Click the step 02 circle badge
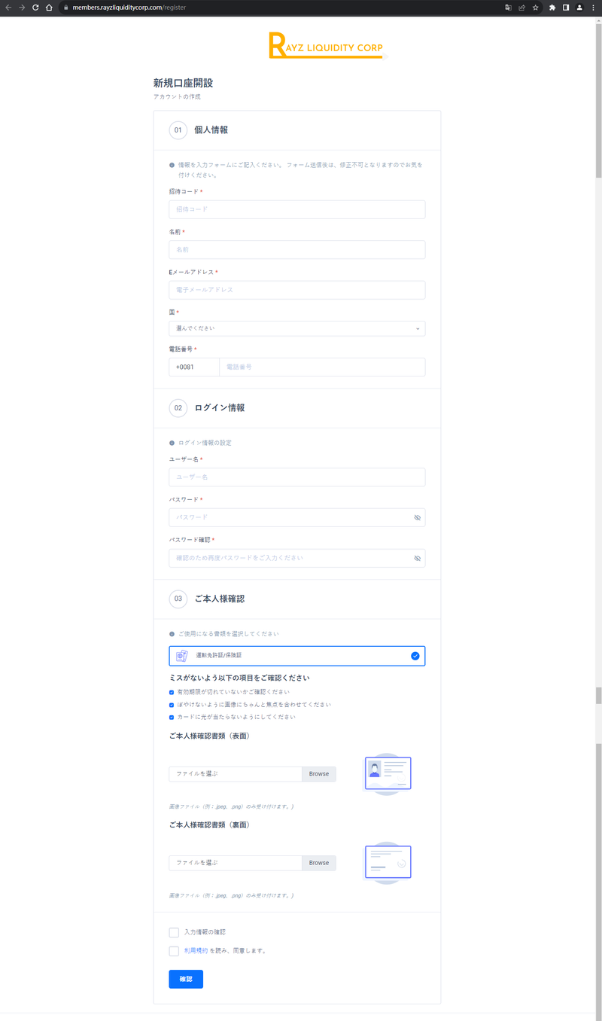This screenshot has height=1021, width=602. [x=178, y=408]
